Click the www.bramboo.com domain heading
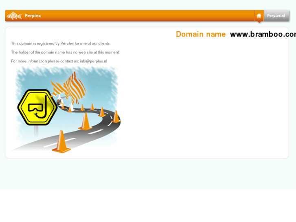The height and width of the screenshot is (222, 296). [263, 34]
